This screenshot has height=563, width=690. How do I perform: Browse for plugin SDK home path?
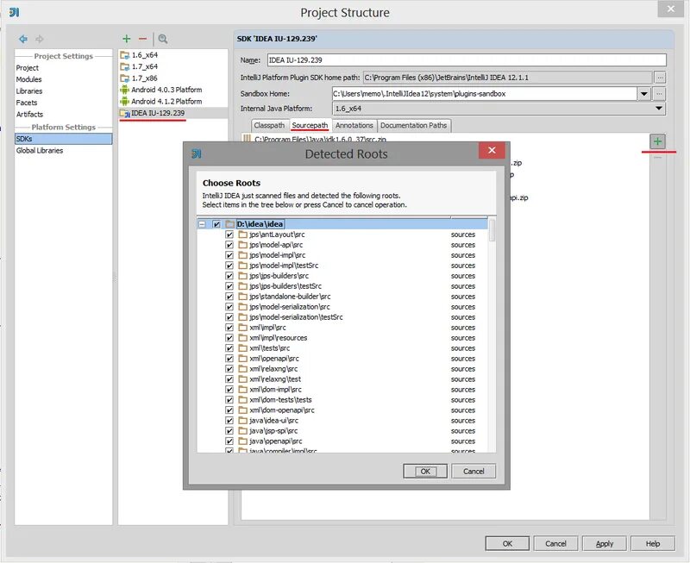tap(660, 78)
